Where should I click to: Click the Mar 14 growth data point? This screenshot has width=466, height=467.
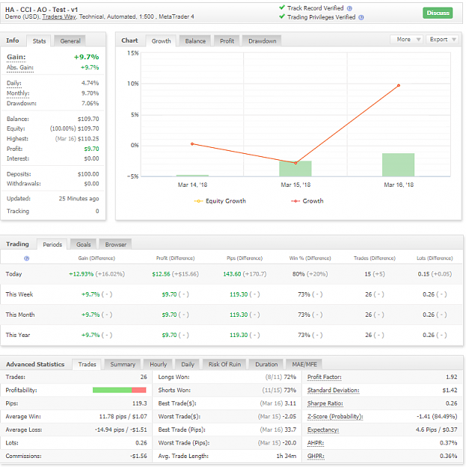point(192,144)
